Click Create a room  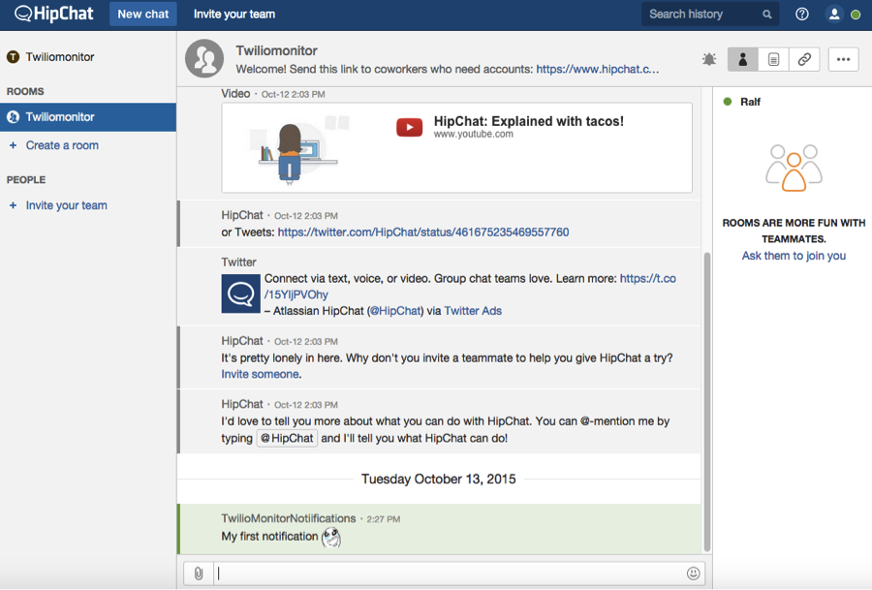tap(62, 145)
